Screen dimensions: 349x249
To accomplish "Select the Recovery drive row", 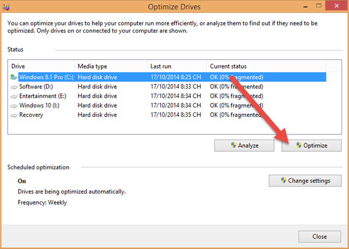I will coord(169,115).
